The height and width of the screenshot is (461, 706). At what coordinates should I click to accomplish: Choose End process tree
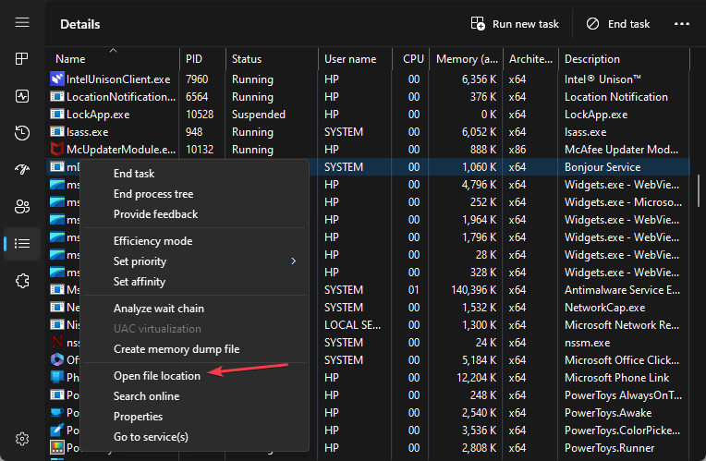coord(153,194)
